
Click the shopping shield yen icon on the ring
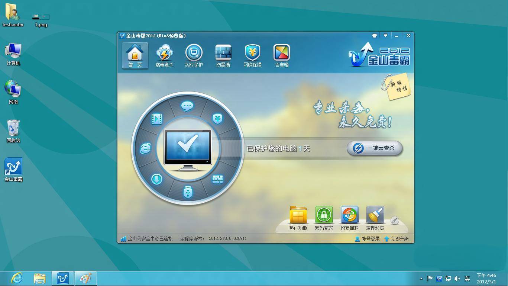pyautogui.click(x=217, y=119)
